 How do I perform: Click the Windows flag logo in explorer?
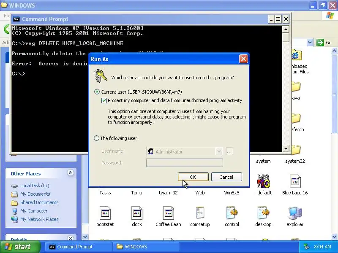pyautogui.click(x=330, y=16)
